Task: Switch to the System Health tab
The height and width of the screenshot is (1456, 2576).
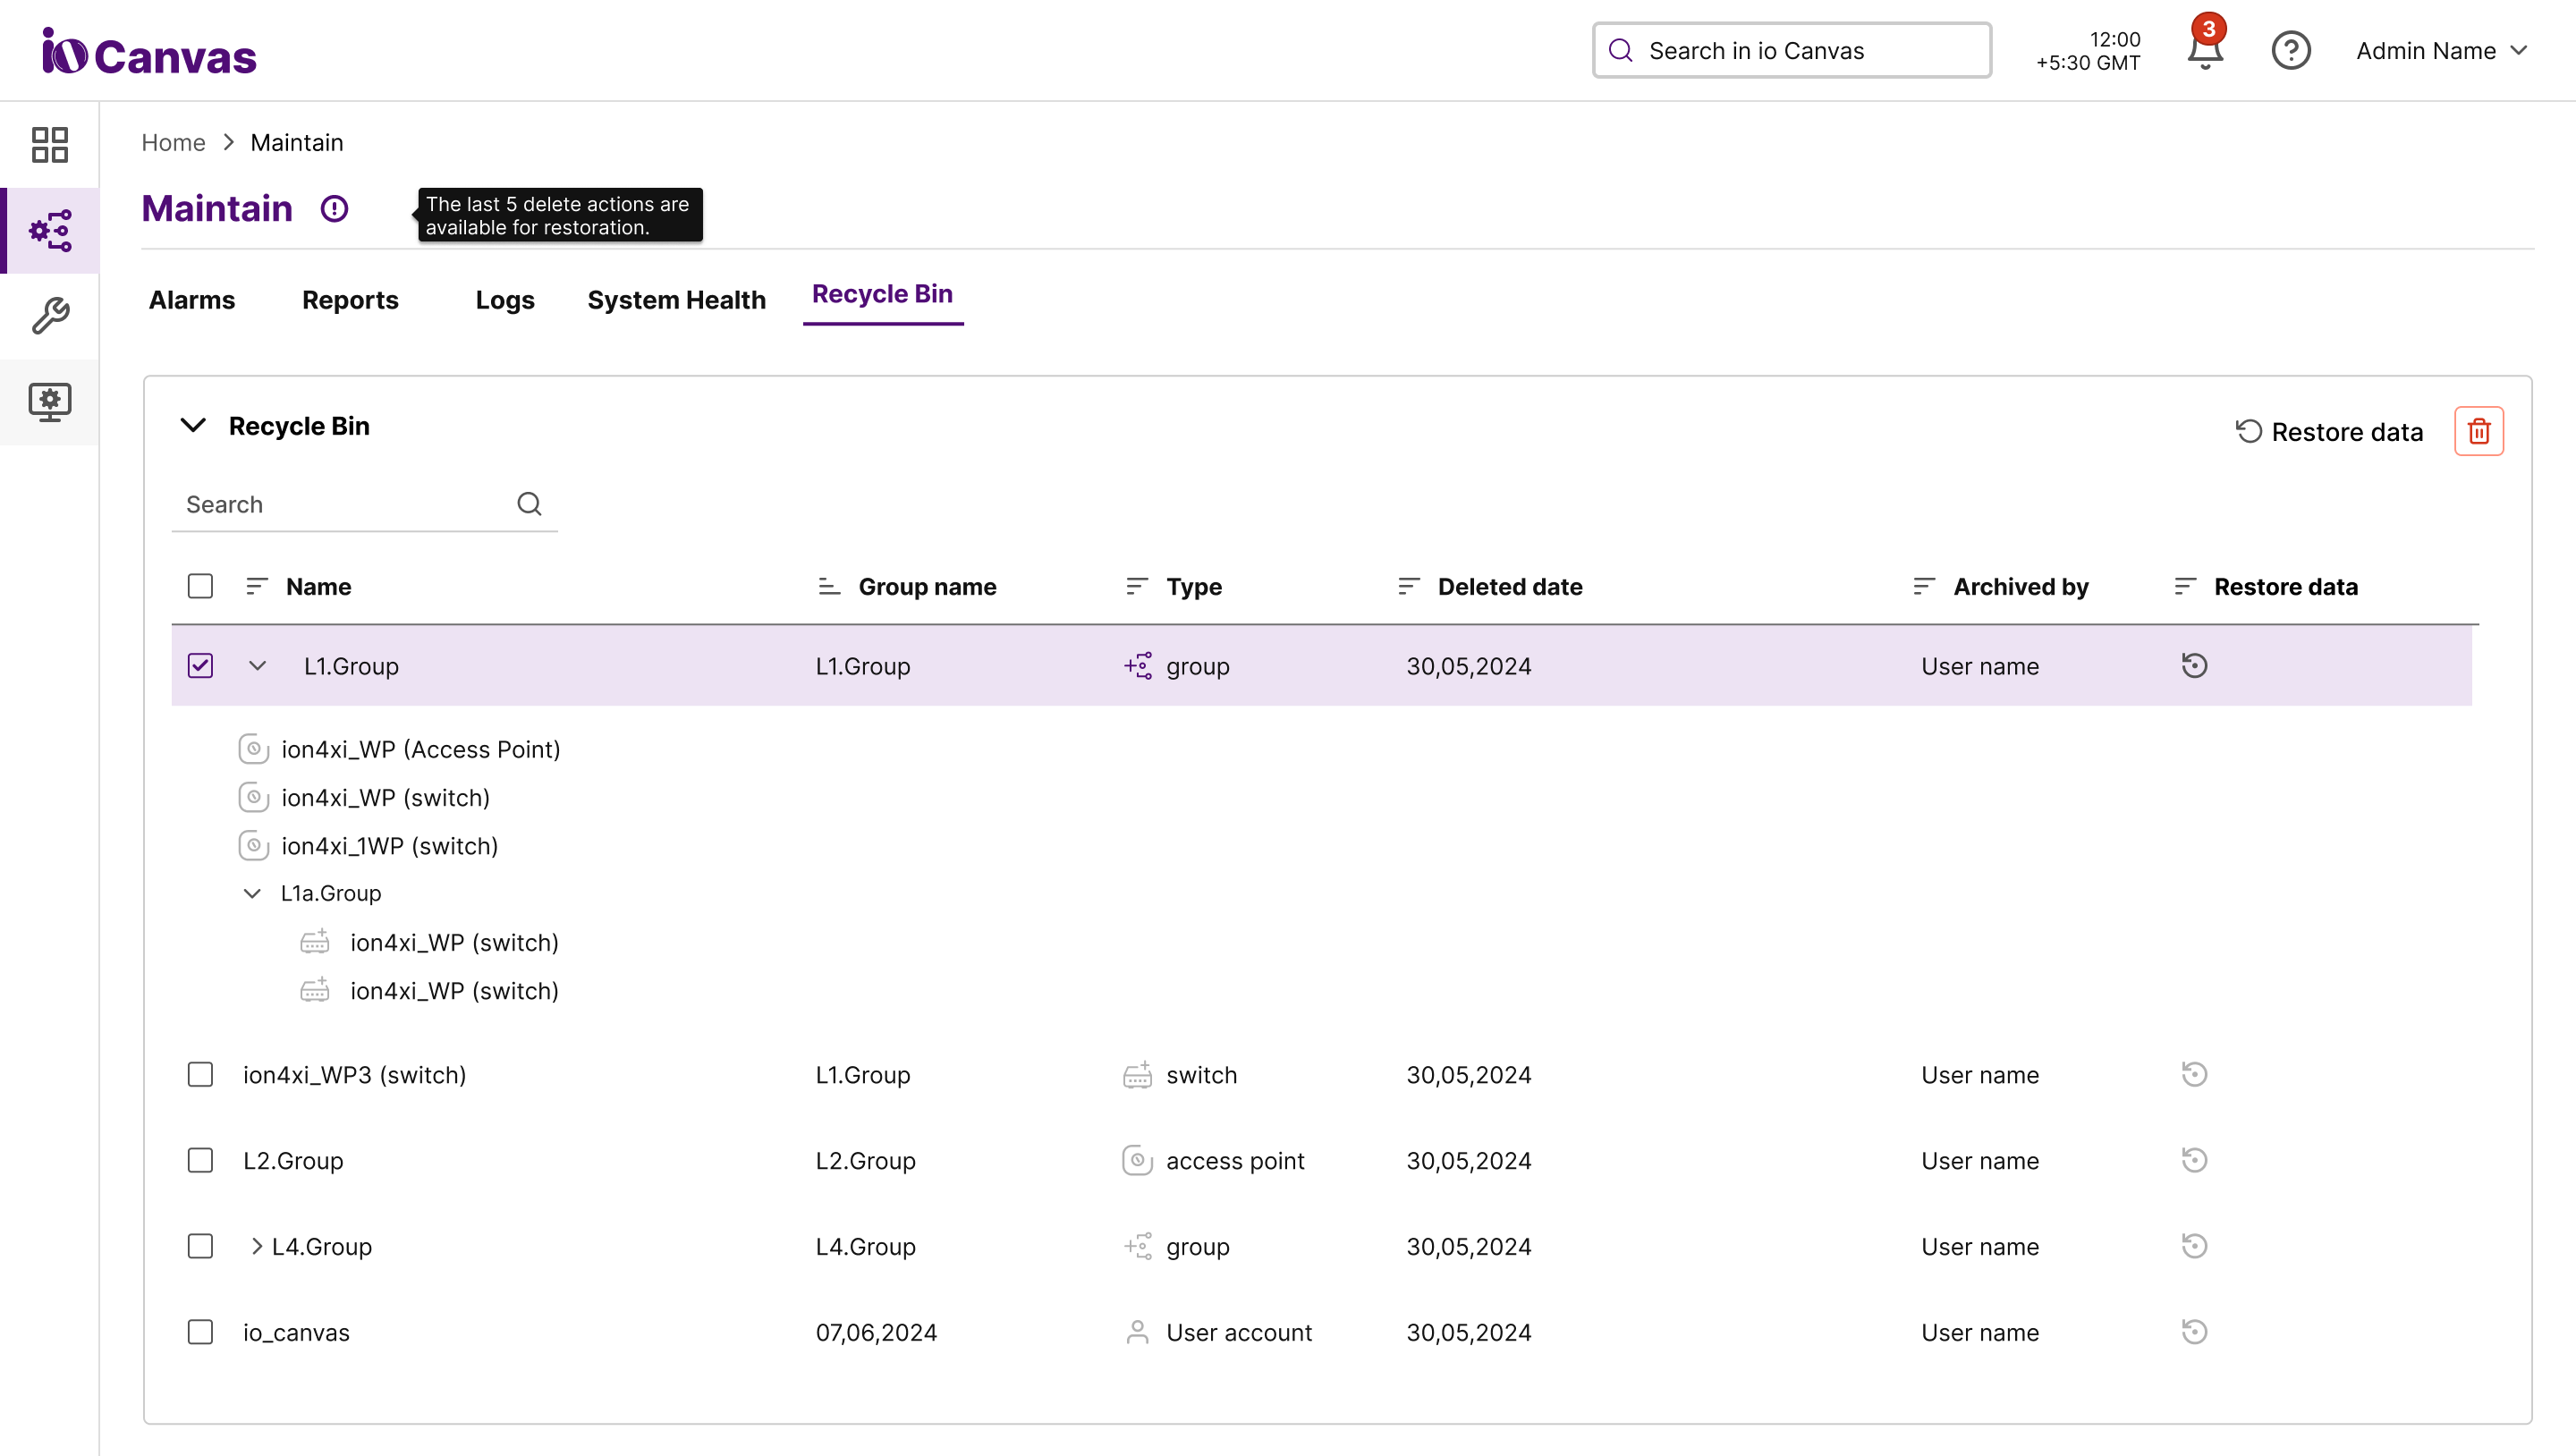Action: coord(676,300)
